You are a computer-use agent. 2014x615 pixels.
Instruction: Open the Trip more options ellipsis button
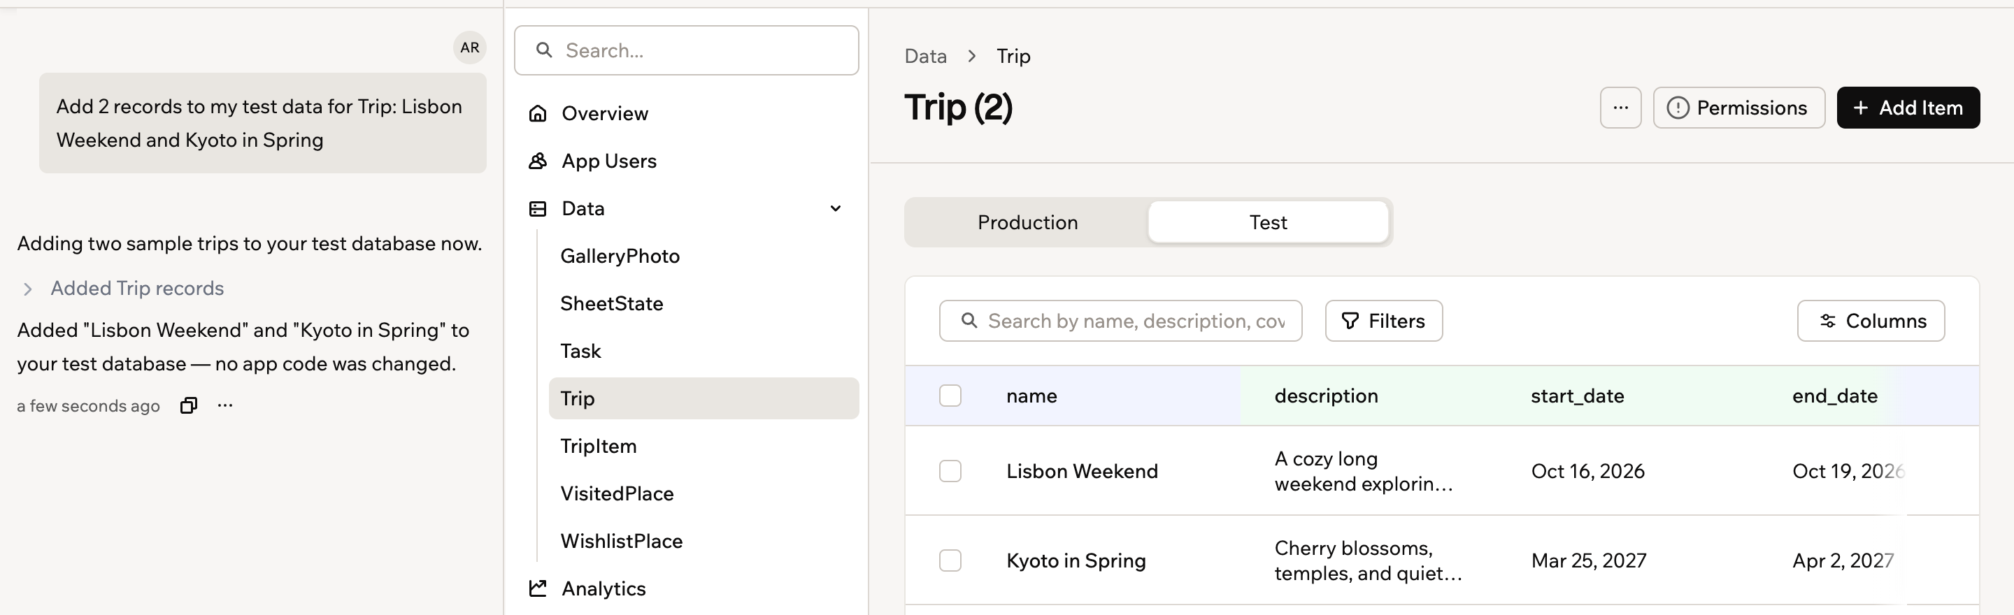tap(1621, 108)
